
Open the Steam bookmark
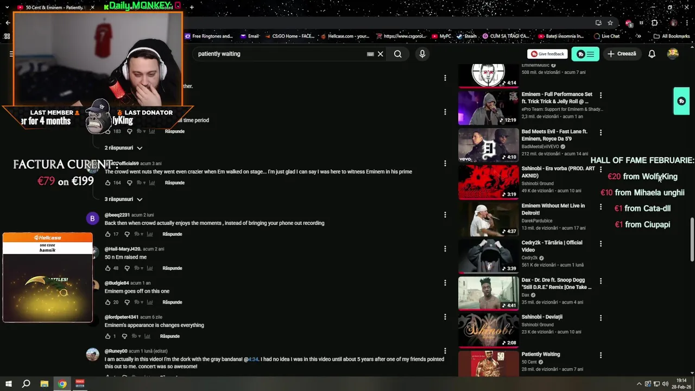(466, 36)
